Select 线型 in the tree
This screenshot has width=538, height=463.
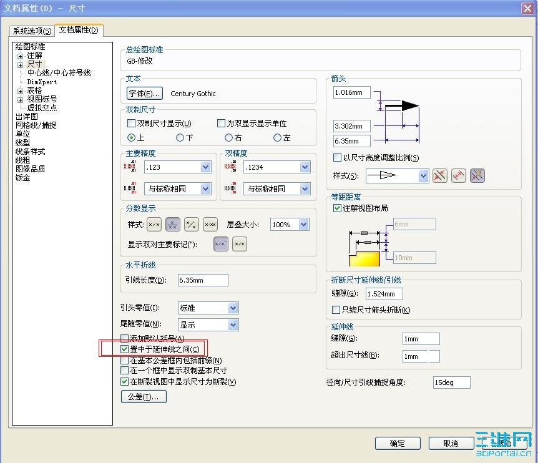(22, 143)
